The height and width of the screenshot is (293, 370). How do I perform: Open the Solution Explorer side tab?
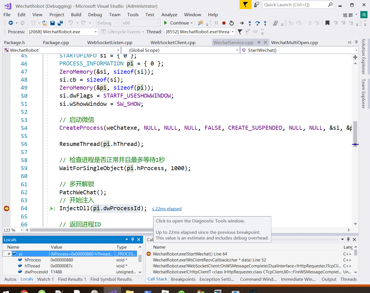(363, 56)
